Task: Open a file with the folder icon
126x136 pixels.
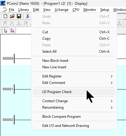Action: click(12, 16)
